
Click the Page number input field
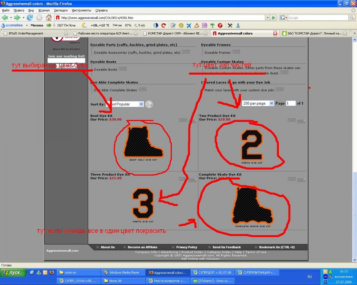pos(290,103)
